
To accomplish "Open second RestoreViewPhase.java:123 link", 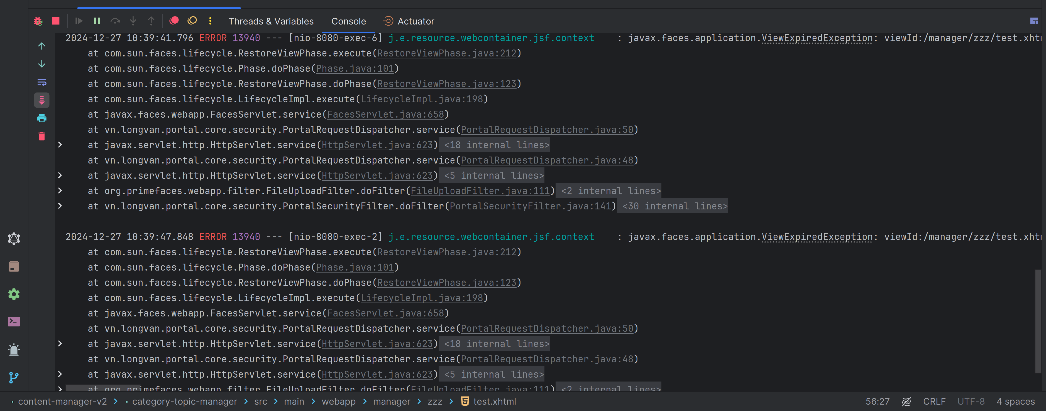I will point(447,283).
